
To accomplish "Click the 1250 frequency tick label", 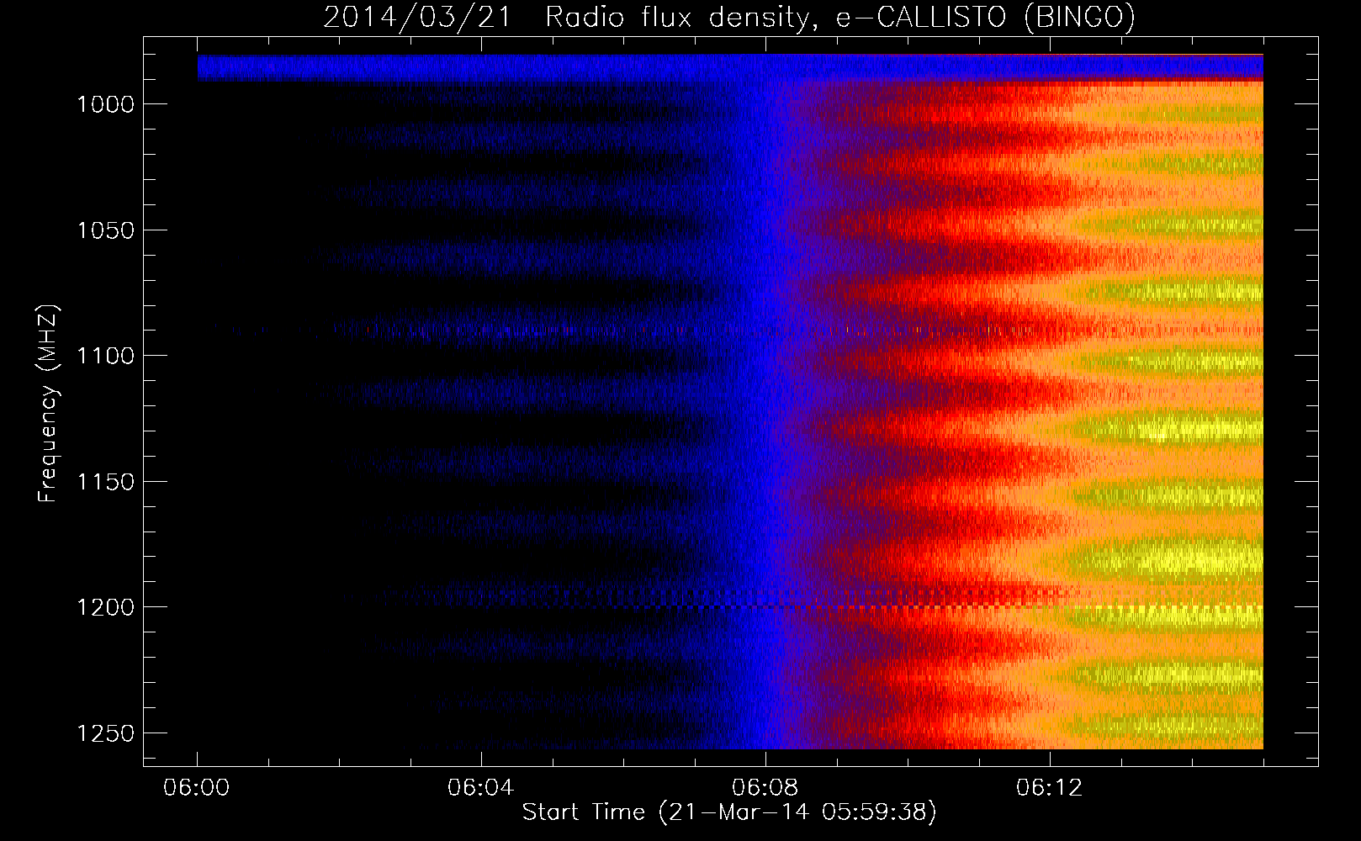I will pos(105,733).
